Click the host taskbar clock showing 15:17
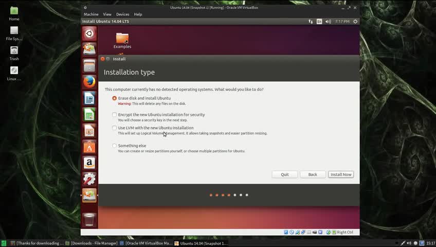Image resolution: width=436 pixels, height=247 pixels. (431, 243)
